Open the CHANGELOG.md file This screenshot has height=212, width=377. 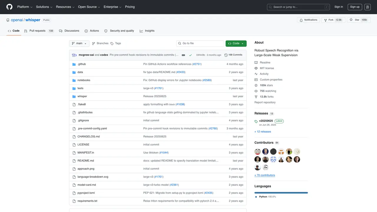(89, 137)
